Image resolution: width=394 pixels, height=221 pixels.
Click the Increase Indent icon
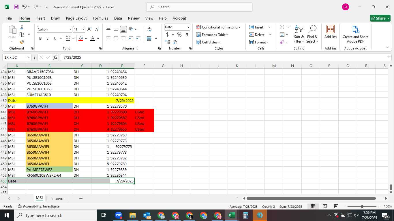tap(138, 39)
